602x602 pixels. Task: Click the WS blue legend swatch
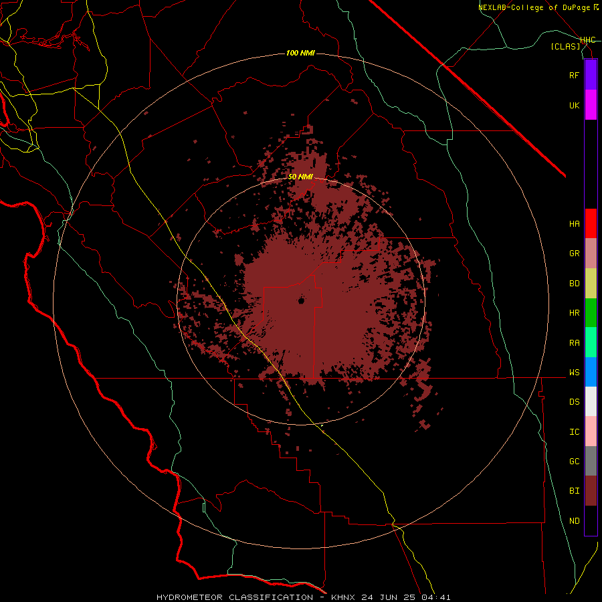[x=591, y=372]
